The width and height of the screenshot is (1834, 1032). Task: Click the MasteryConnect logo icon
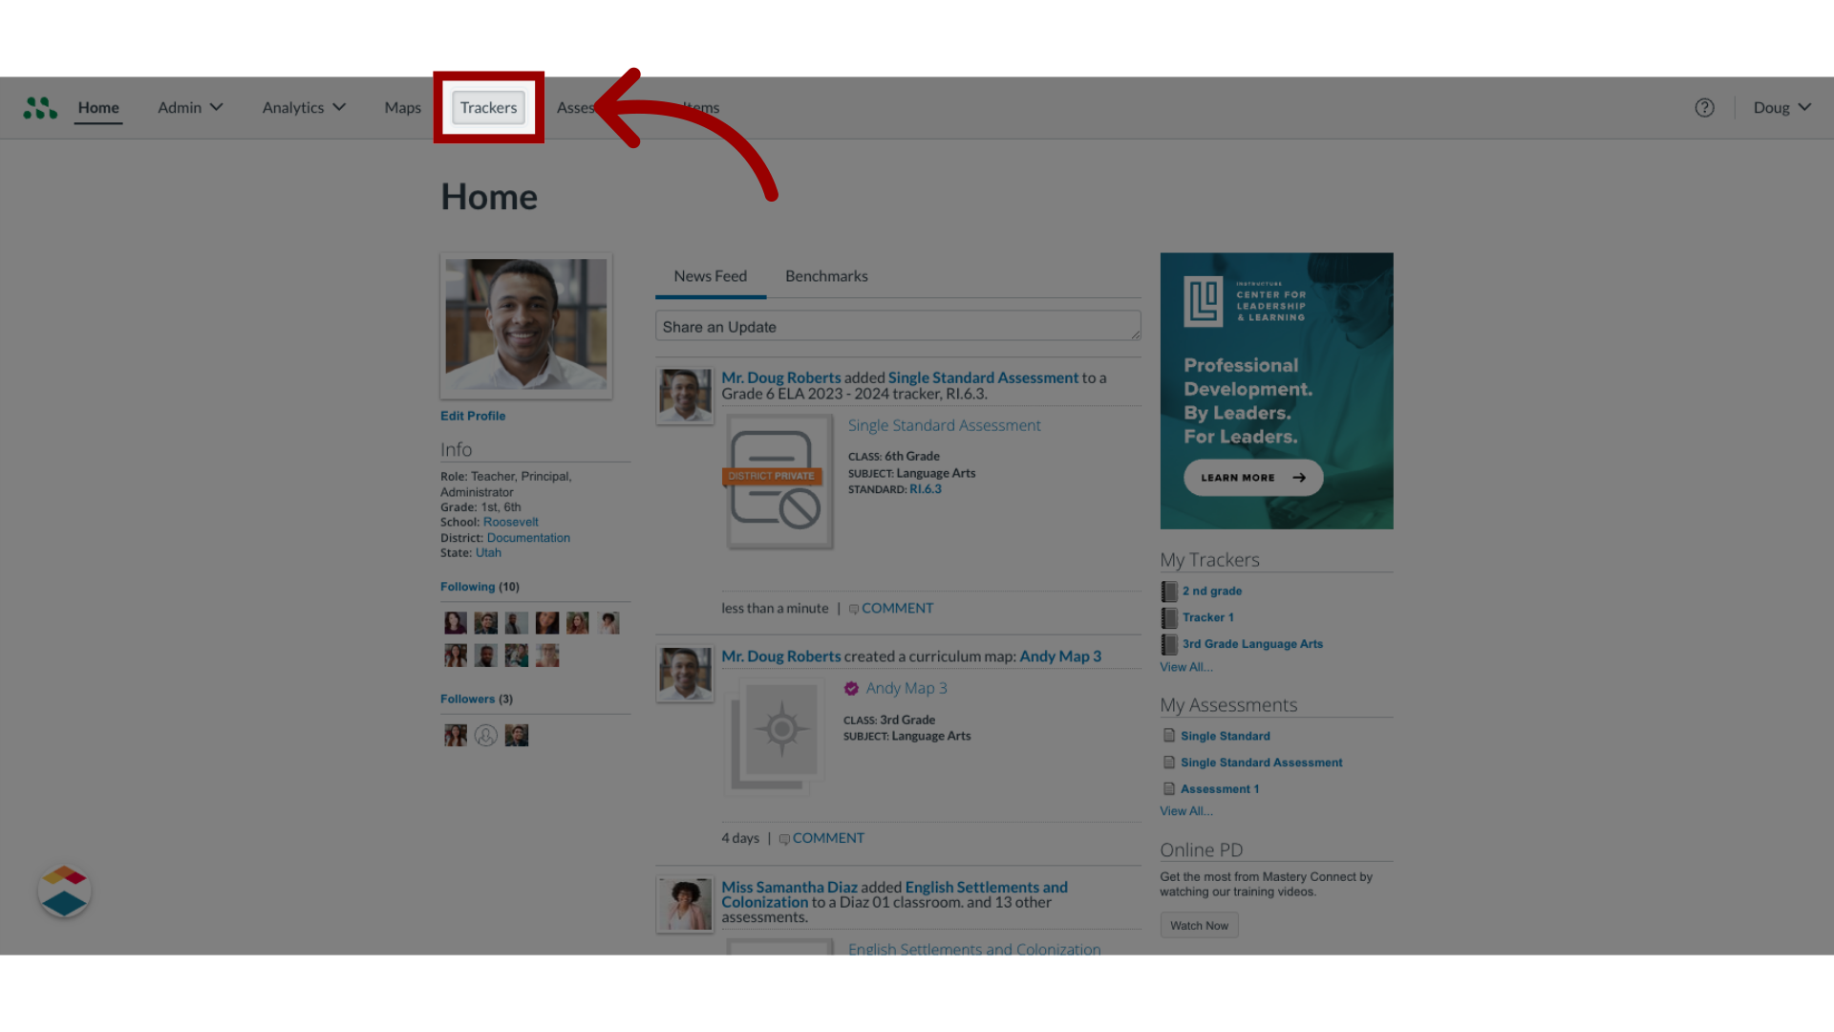tap(40, 107)
